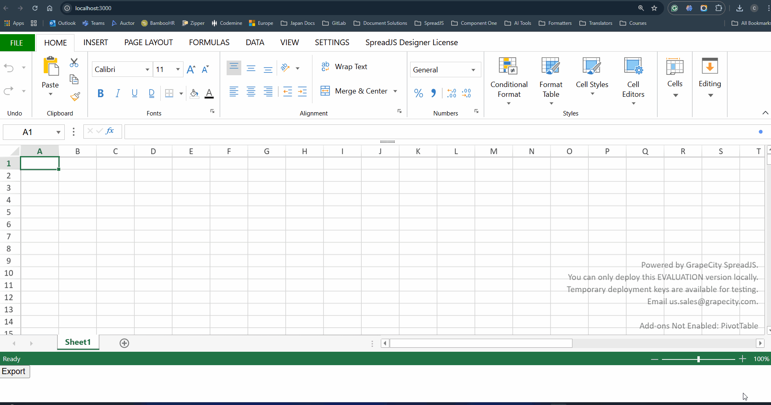
Task: Switch to the FORMULAS tab
Action: 209,42
